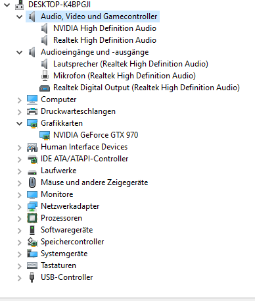Click the Druckwarteschlangen printer icon

pos(32,111)
